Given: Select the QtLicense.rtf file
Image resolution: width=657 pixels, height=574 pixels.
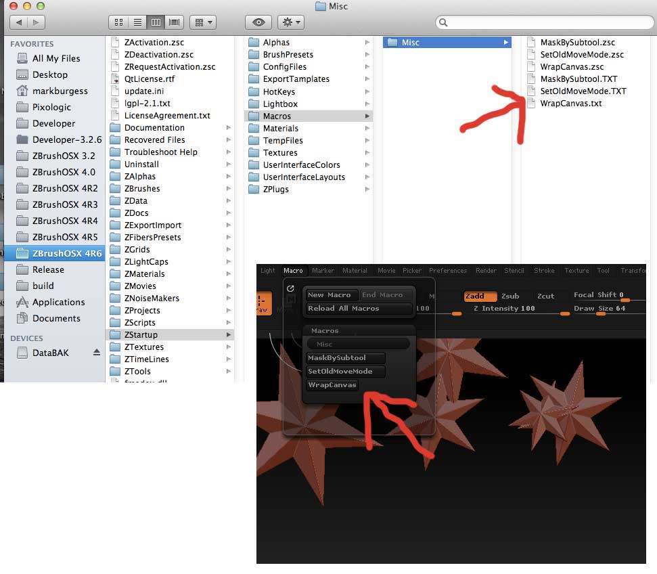Looking at the screenshot, I should [149, 79].
